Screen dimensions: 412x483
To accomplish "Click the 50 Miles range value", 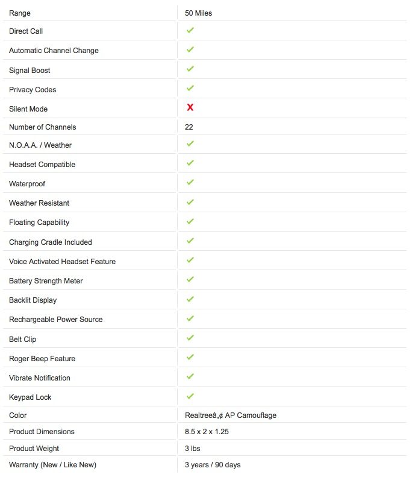I will 199,13.
